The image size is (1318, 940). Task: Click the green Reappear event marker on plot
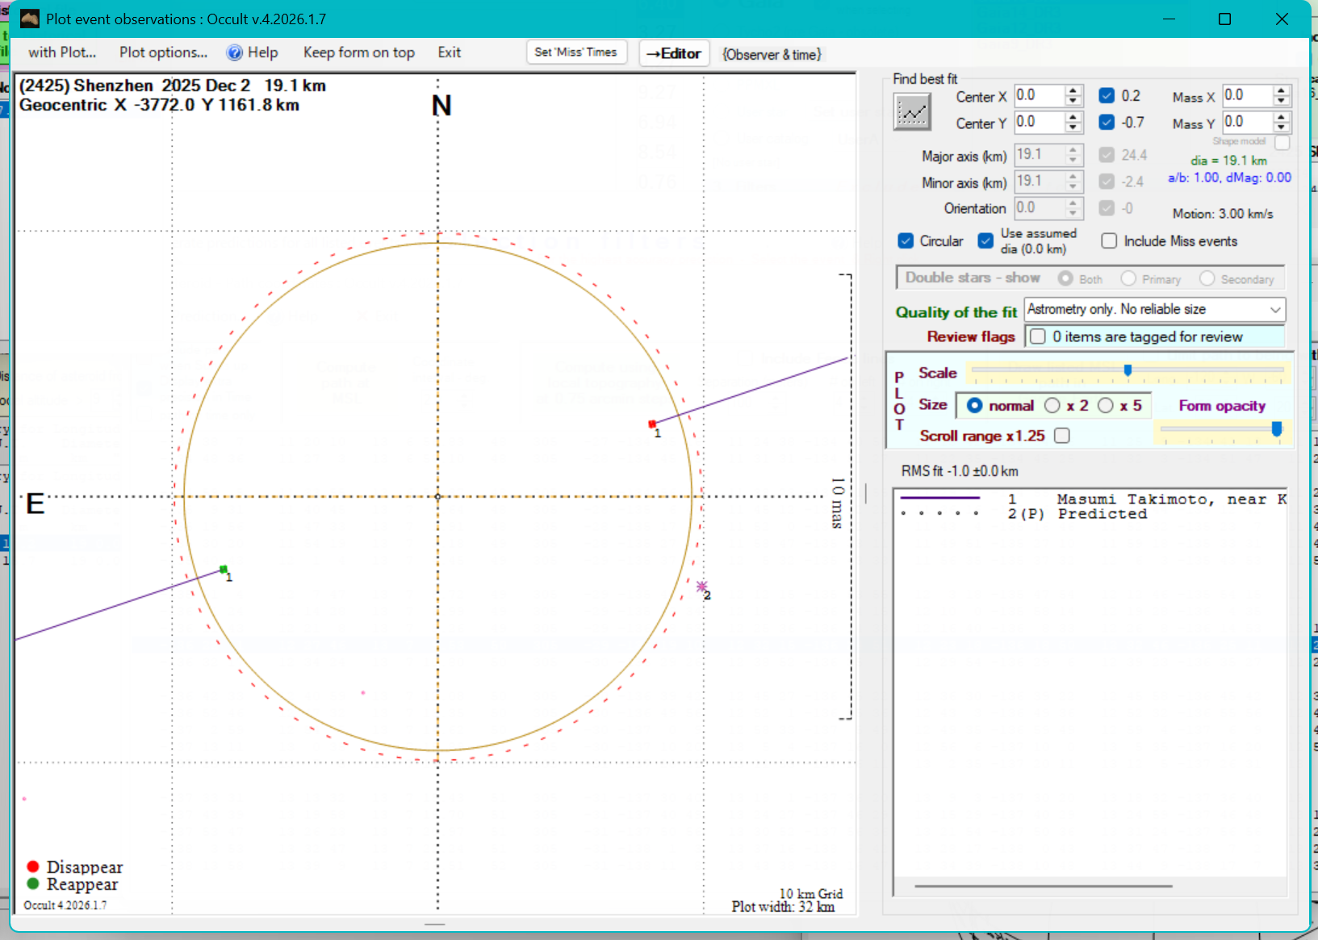[224, 570]
